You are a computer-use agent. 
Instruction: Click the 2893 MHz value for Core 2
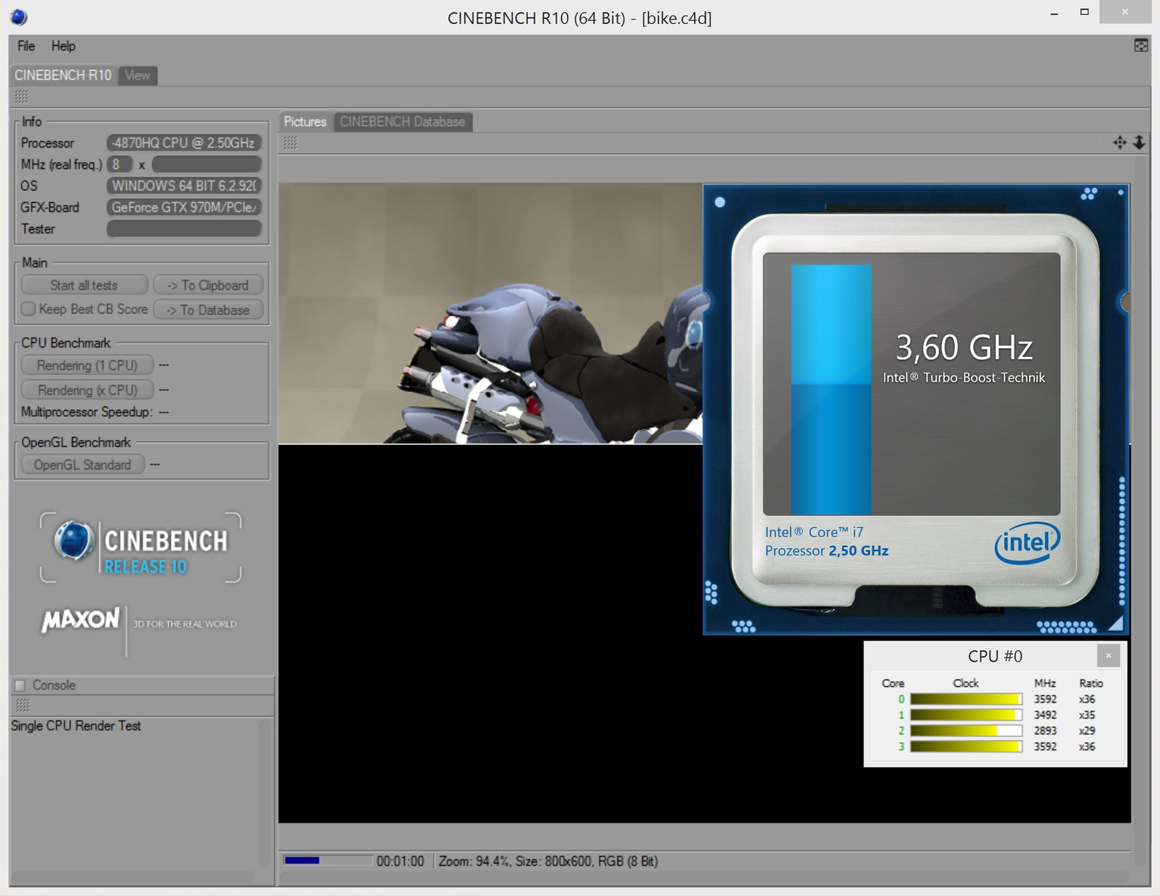pos(1045,730)
